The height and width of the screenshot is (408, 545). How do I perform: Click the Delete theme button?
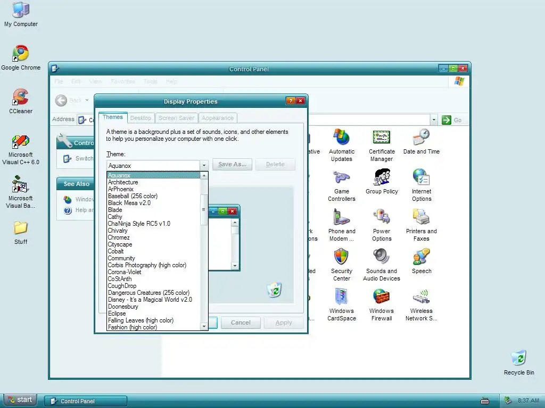pyautogui.click(x=275, y=165)
